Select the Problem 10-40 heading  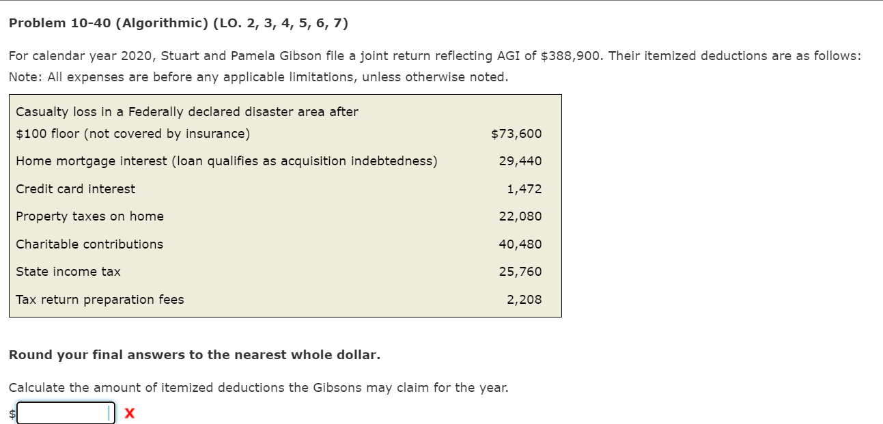[x=178, y=23]
